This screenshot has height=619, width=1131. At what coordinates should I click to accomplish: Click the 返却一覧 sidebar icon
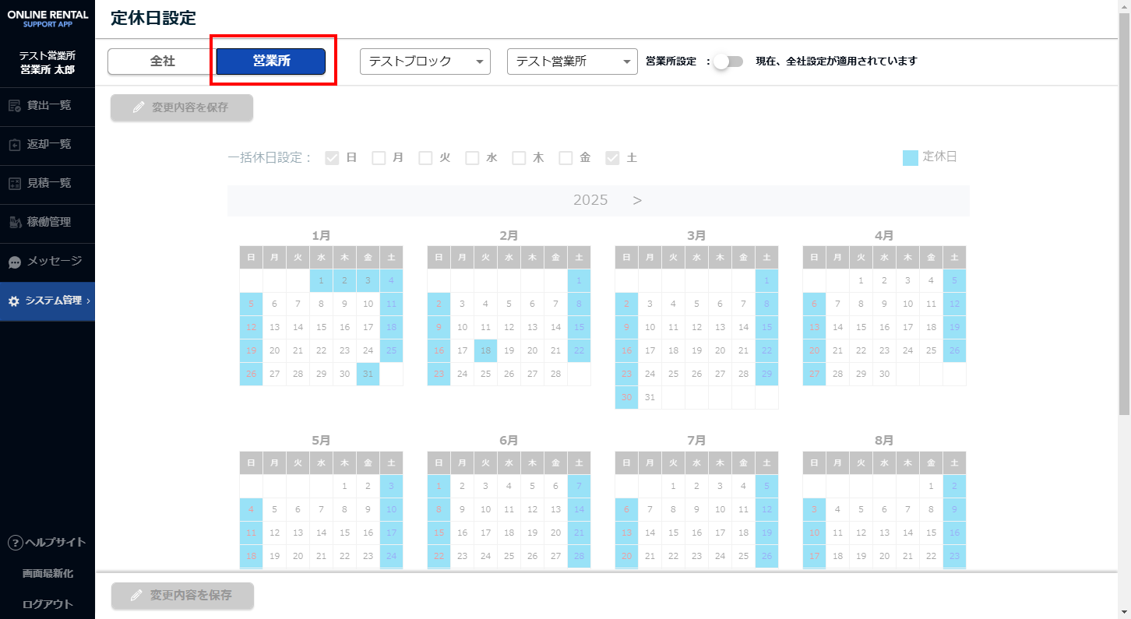[x=14, y=145]
